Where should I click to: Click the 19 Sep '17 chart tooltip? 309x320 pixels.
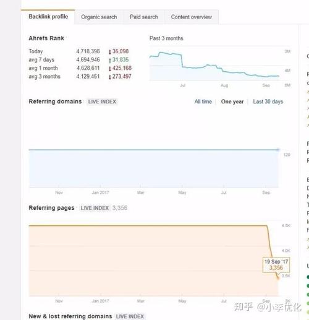coord(276,265)
